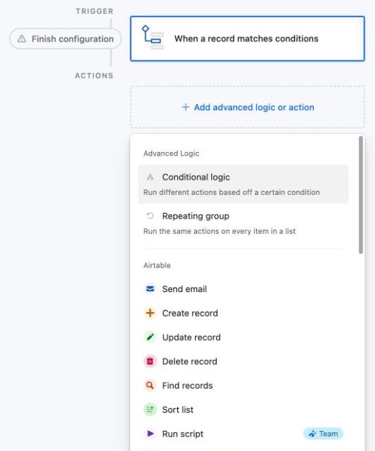The image size is (375, 451).
Task: Click the Advanced Logic section heading
Action: pos(172,153)
